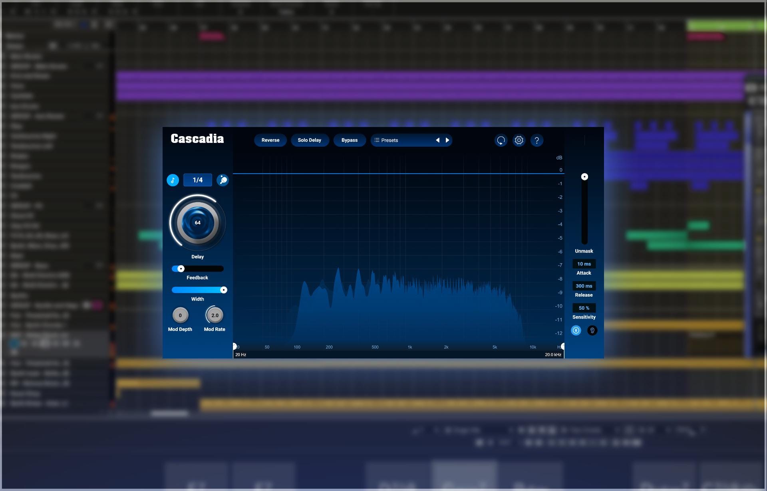Click the 1/4 delay time value field

tap(198, 180)
